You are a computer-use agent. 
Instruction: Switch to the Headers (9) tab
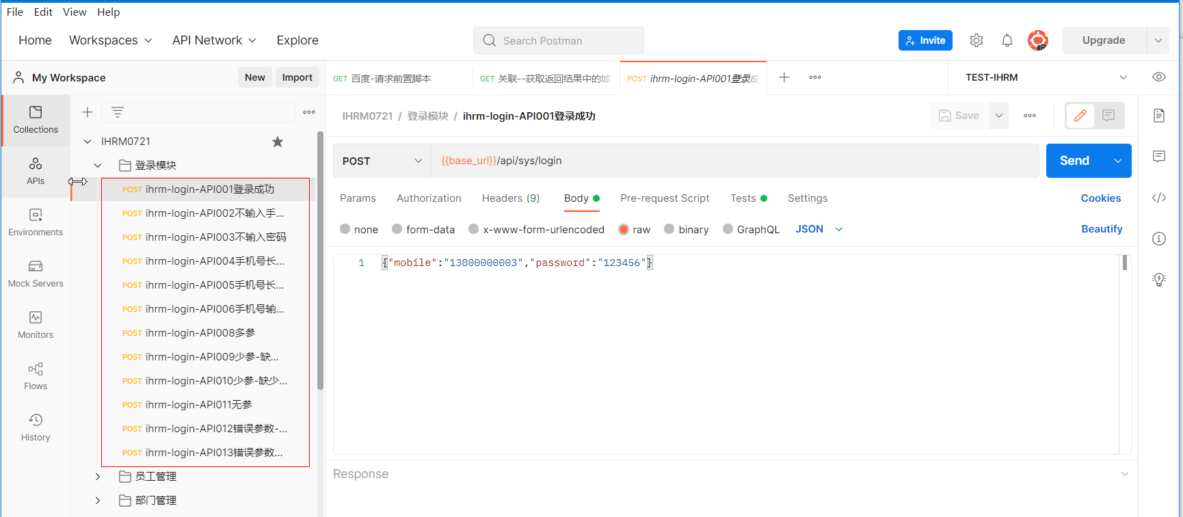511,198
